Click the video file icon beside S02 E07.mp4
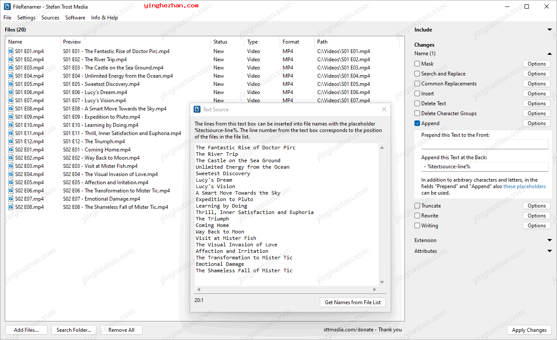The width and height of the screenshot is (557, 340). pos(11,199)
